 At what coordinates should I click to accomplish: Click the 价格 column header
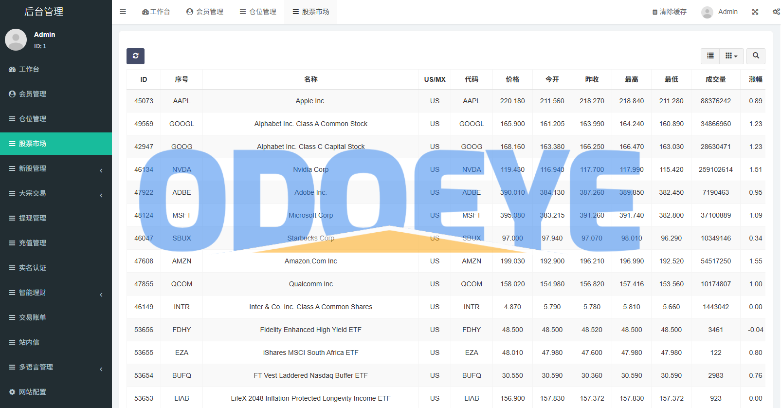click(512, 79)
